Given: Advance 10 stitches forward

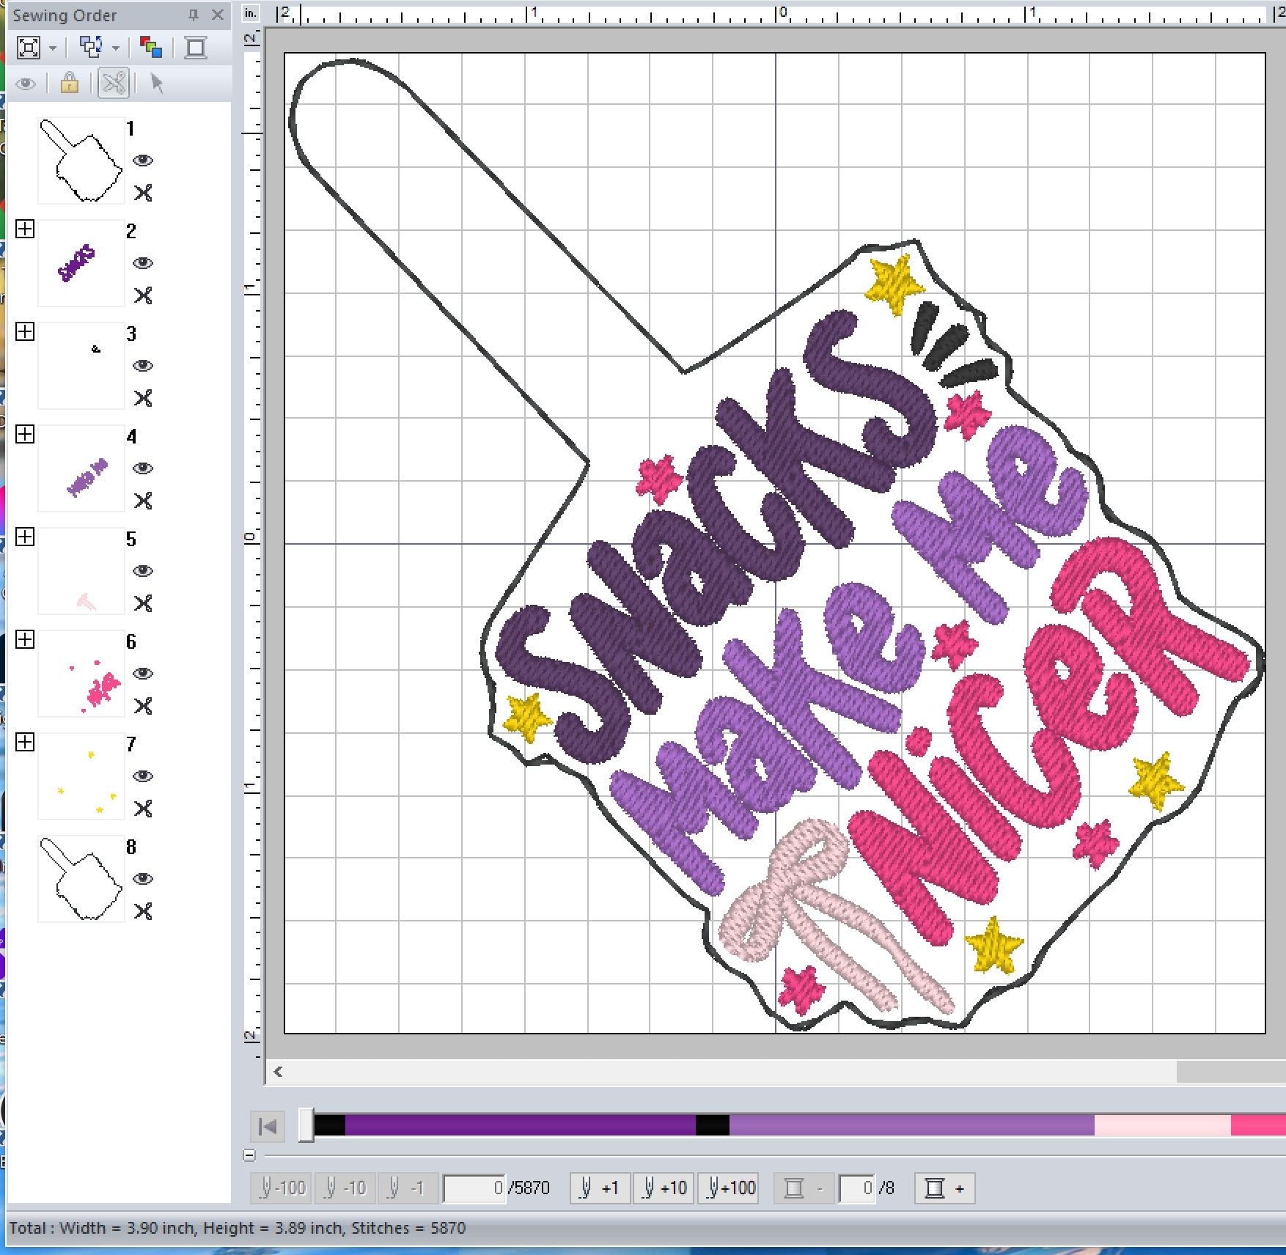Looking at the screenshot, I should [664, 1188].
